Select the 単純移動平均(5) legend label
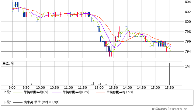Image resolution: width=194 pixels, height=110 pixels. (x=36, y=92)
